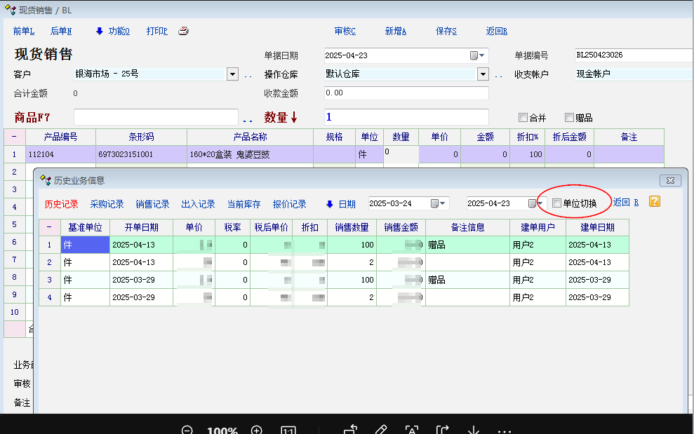
Task: Open the 当前库存 tab
Action: click(x=243, y=204)
